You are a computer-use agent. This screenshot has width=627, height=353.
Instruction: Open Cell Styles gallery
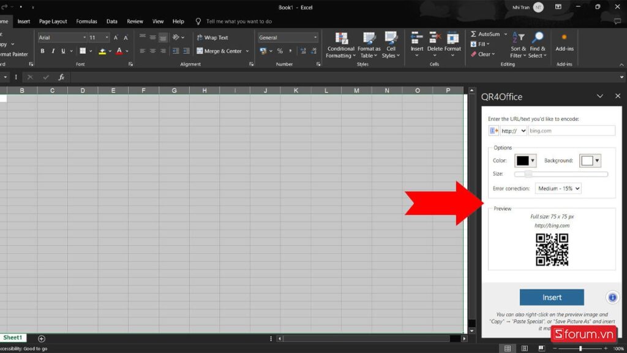click(391, 45)
